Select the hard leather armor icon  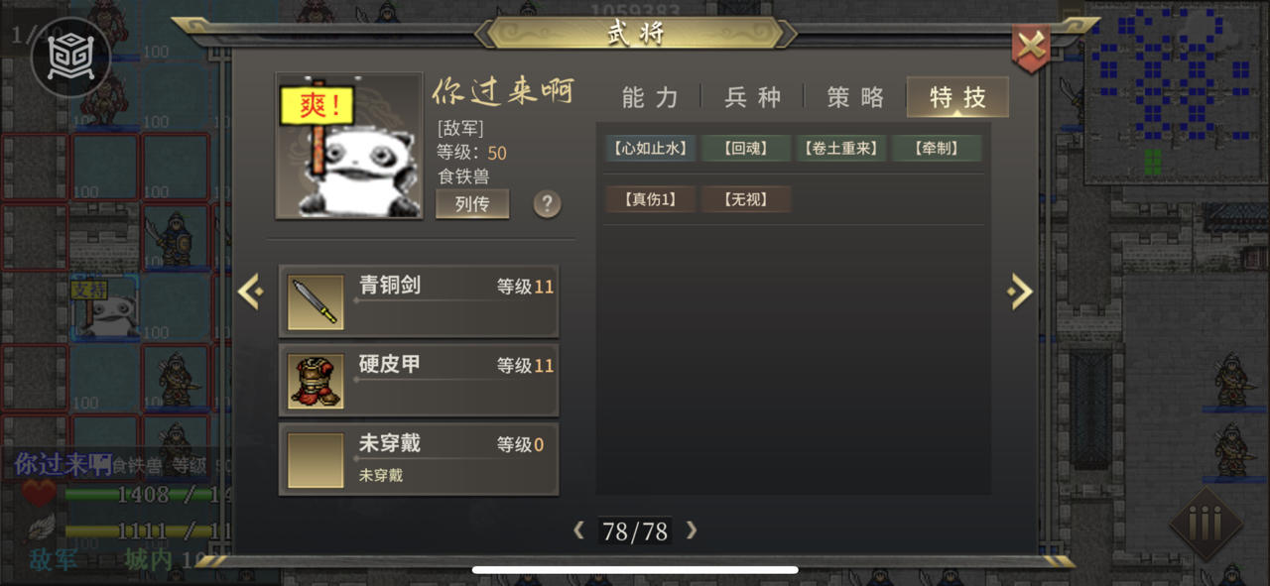[316, 382]
